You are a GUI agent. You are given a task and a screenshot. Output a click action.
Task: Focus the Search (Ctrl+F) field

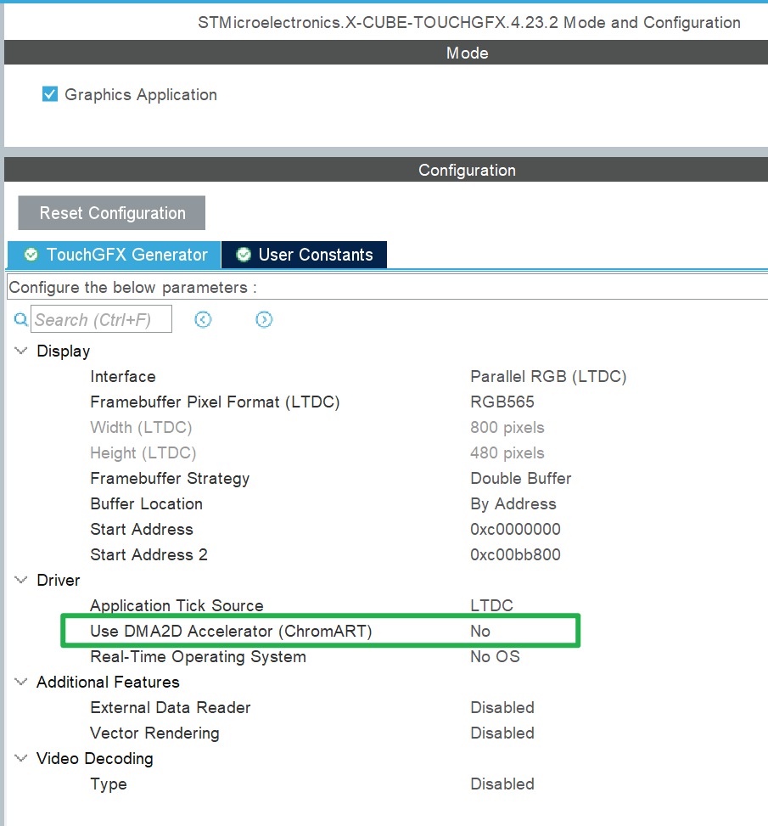click(x=101, y=319)
